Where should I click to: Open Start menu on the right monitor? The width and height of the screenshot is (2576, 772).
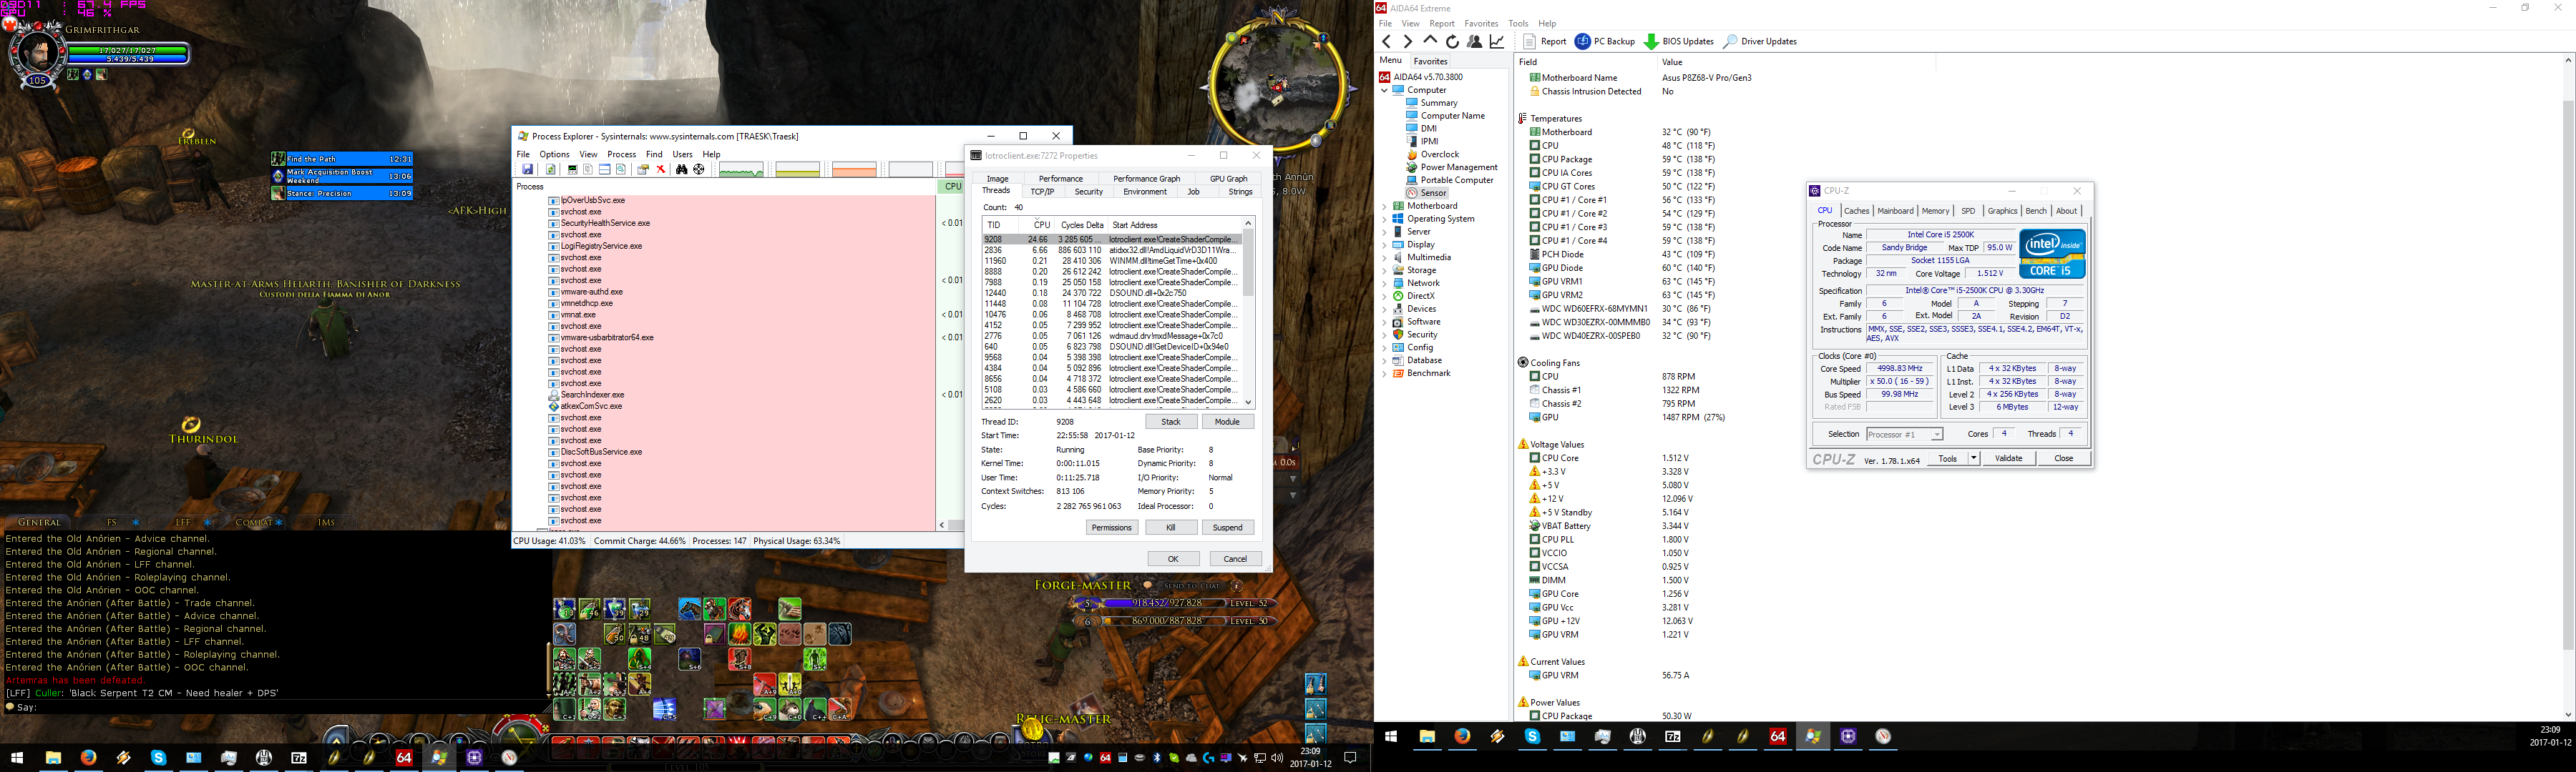click(1390, 736)
